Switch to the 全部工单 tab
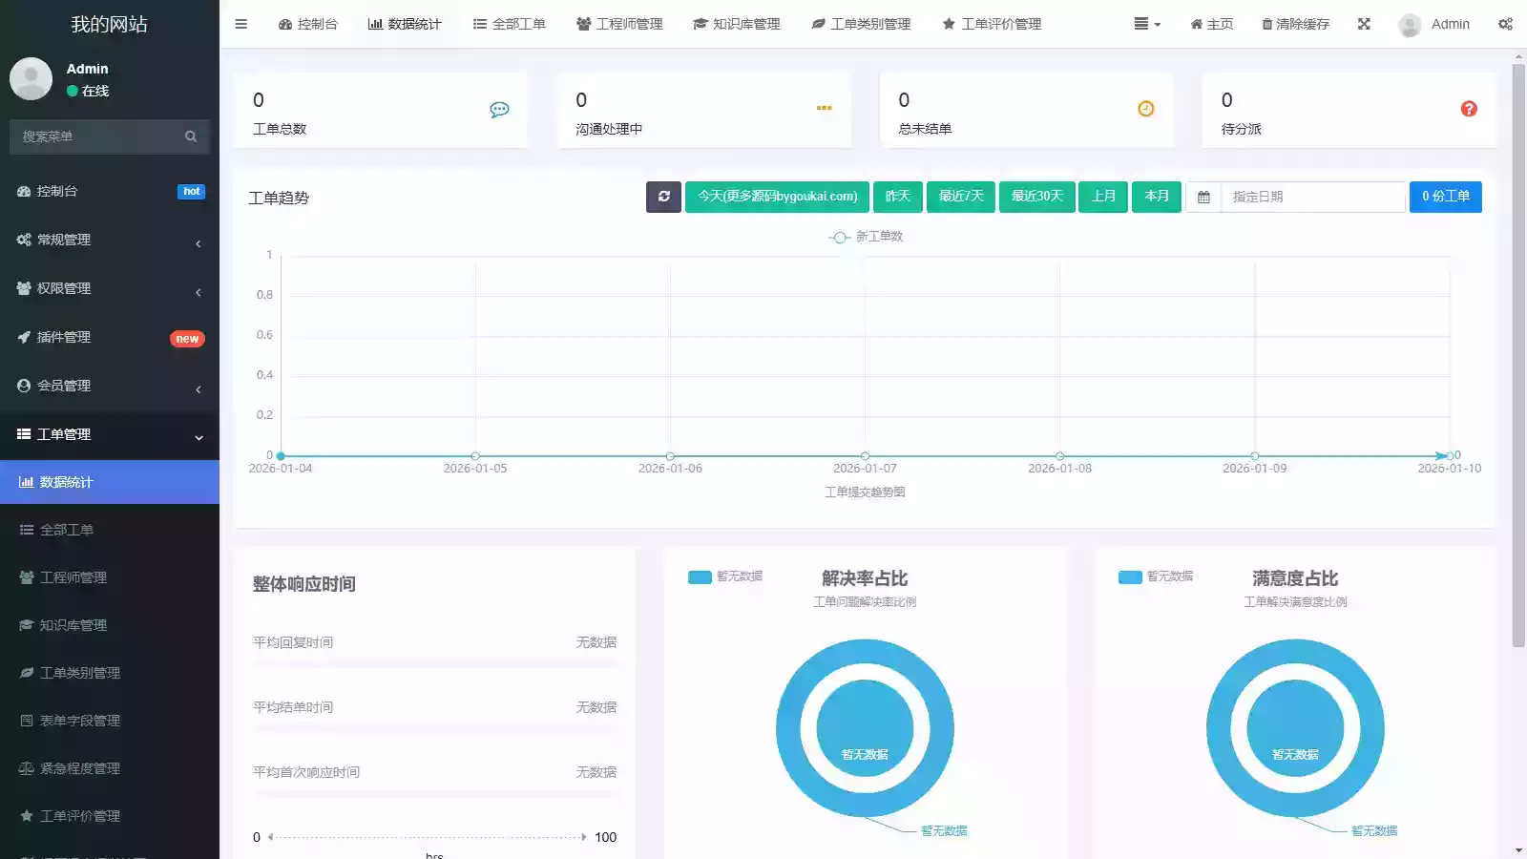Image resolution: width=1527 pixels, height=859 pixels. click(510, 24)
